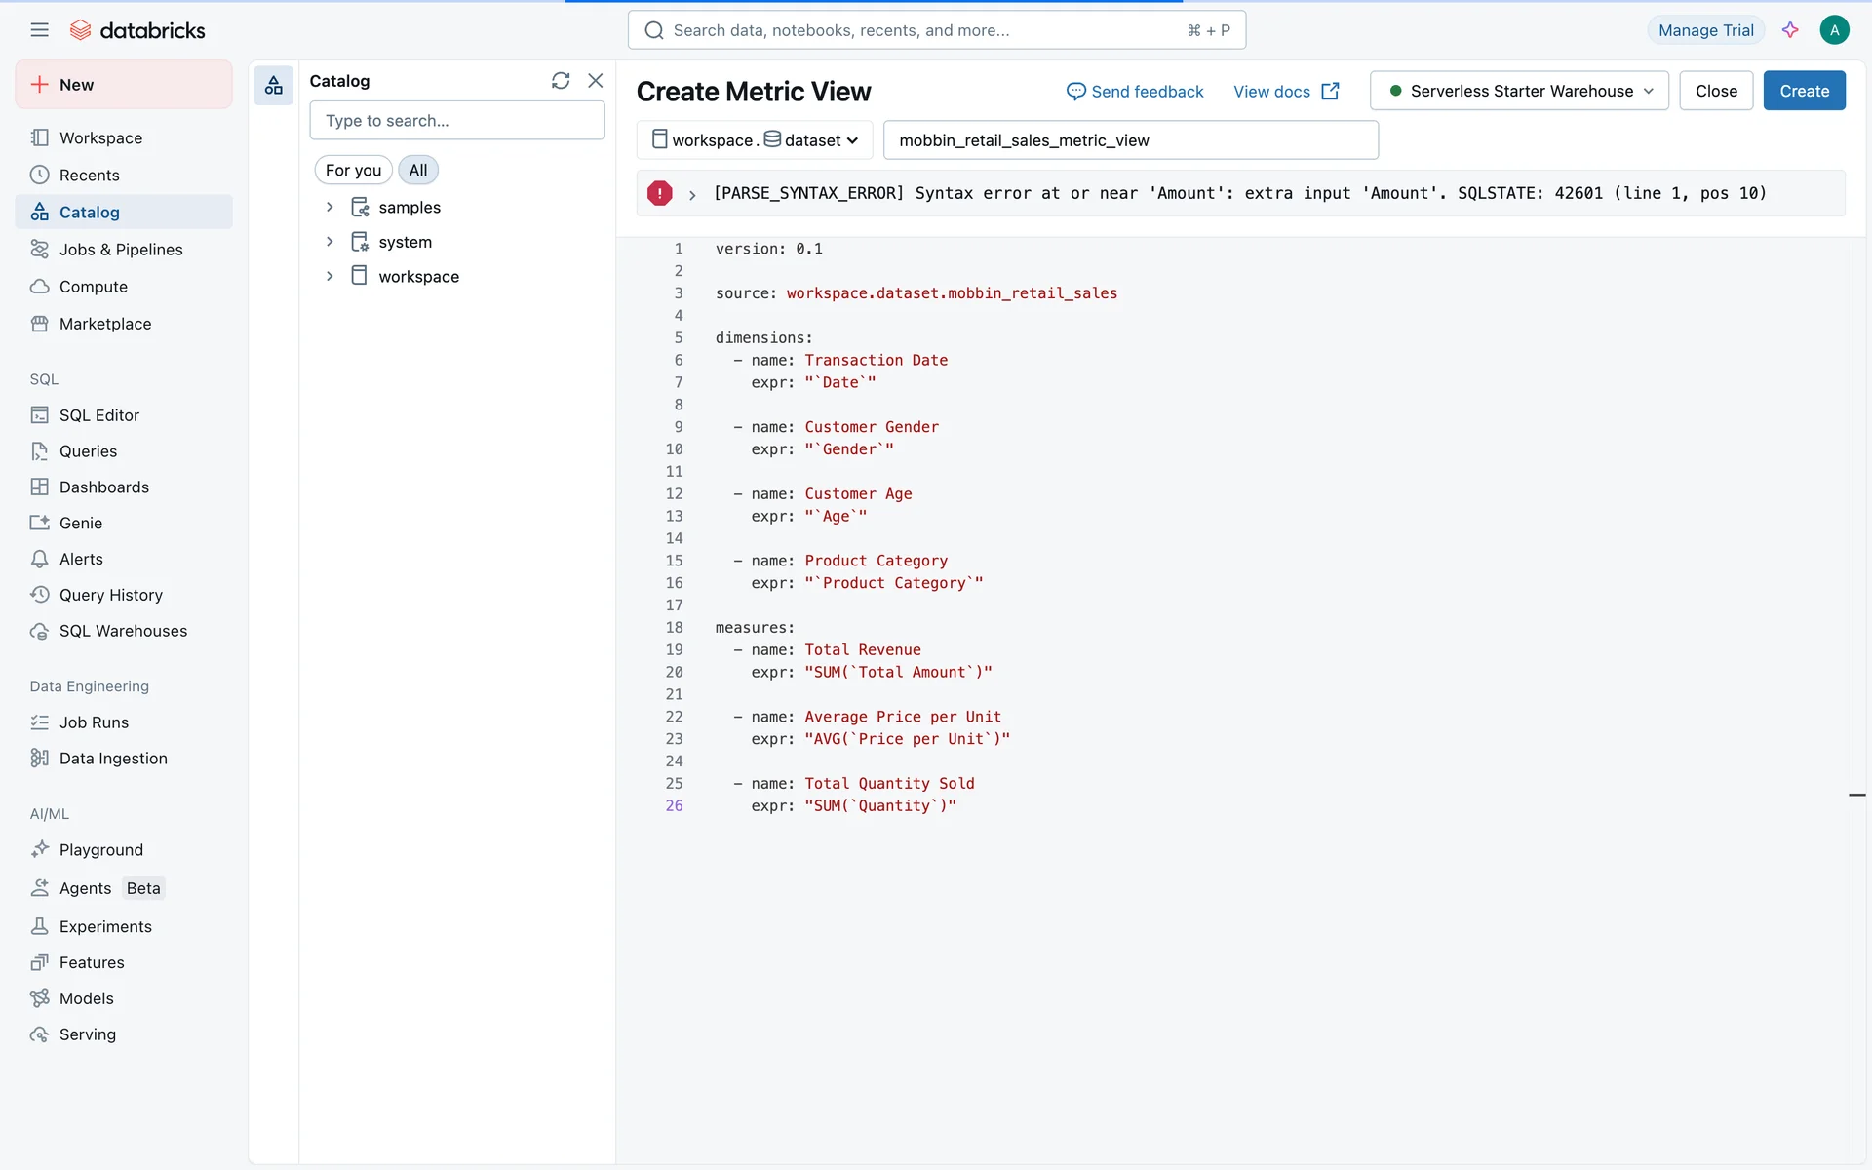Select the 'For you' filter pill

(353, 170)
